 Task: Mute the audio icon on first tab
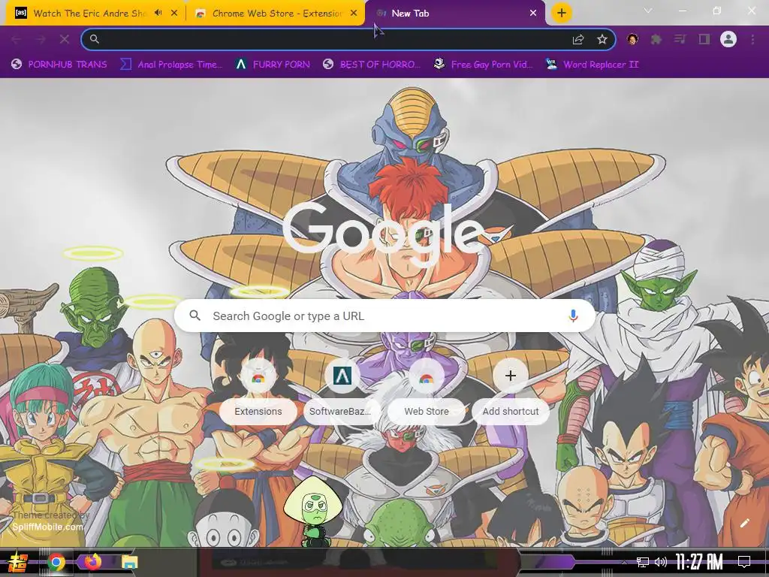[x=158, y=13]
